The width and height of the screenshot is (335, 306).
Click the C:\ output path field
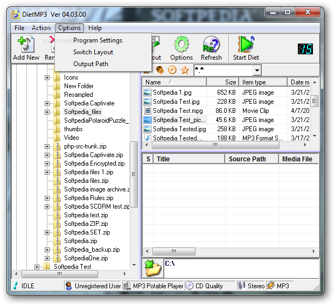pos(241,268)
